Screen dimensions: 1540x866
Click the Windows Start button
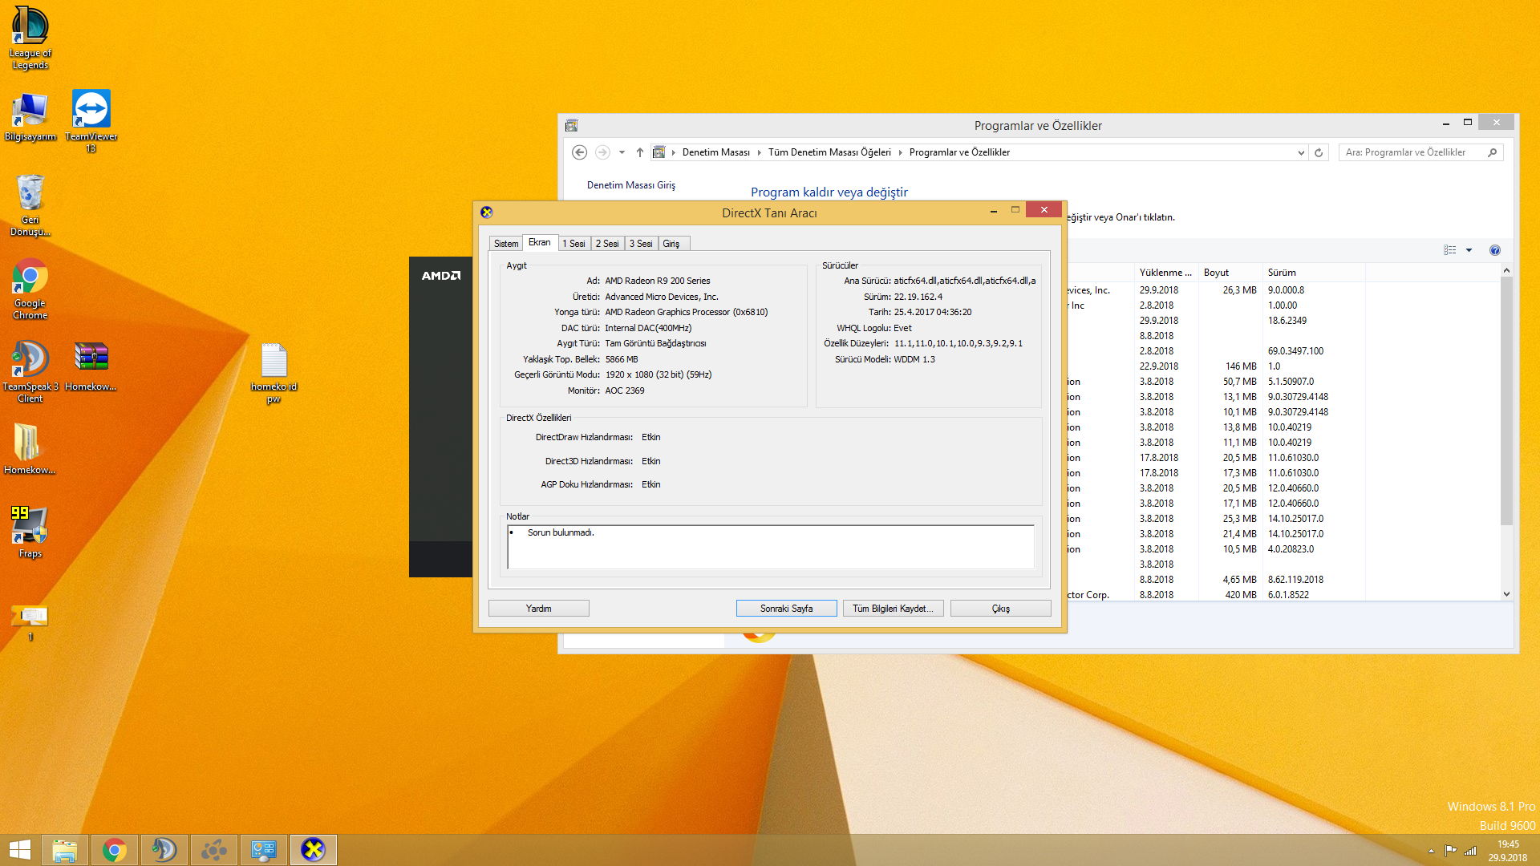19,850
